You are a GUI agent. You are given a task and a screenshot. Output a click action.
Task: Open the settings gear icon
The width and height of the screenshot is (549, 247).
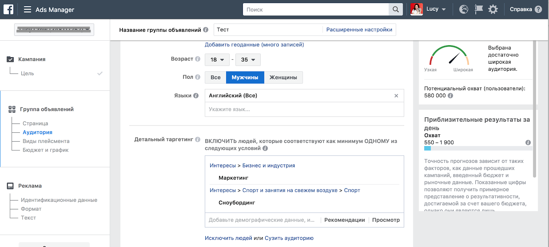pos(493,9)
